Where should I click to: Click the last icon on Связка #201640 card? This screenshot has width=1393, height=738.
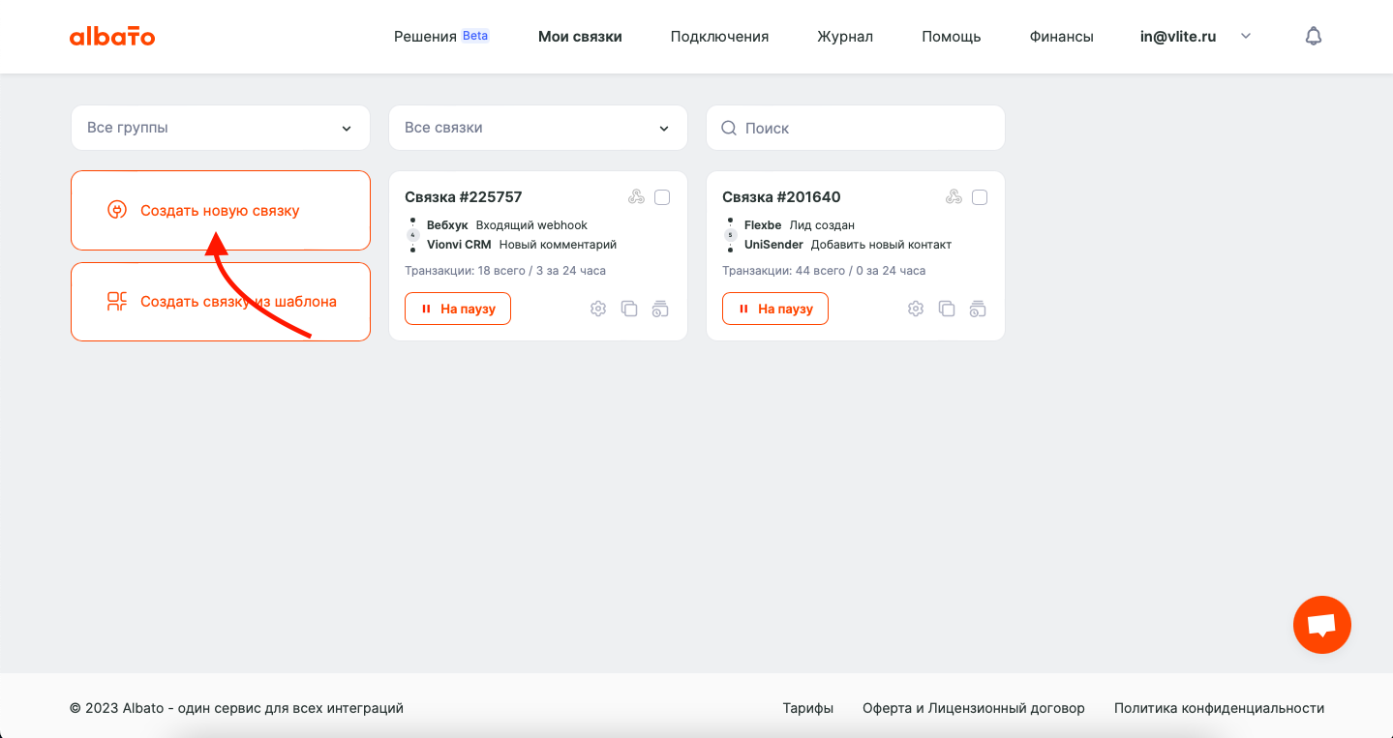(978, 309)
